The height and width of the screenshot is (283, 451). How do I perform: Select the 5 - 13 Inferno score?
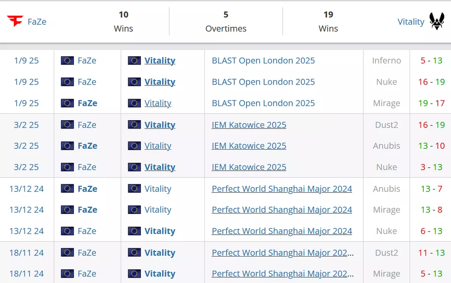click(x=431, y=61)
